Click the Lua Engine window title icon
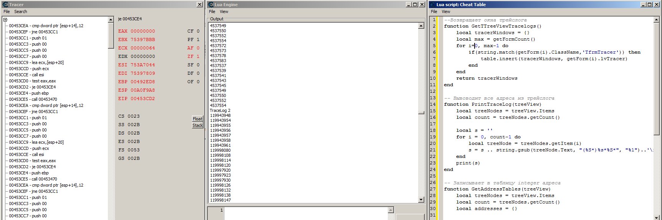Image resolution: width=662 pixels, height=220 pixels. [x=210, y=5]
